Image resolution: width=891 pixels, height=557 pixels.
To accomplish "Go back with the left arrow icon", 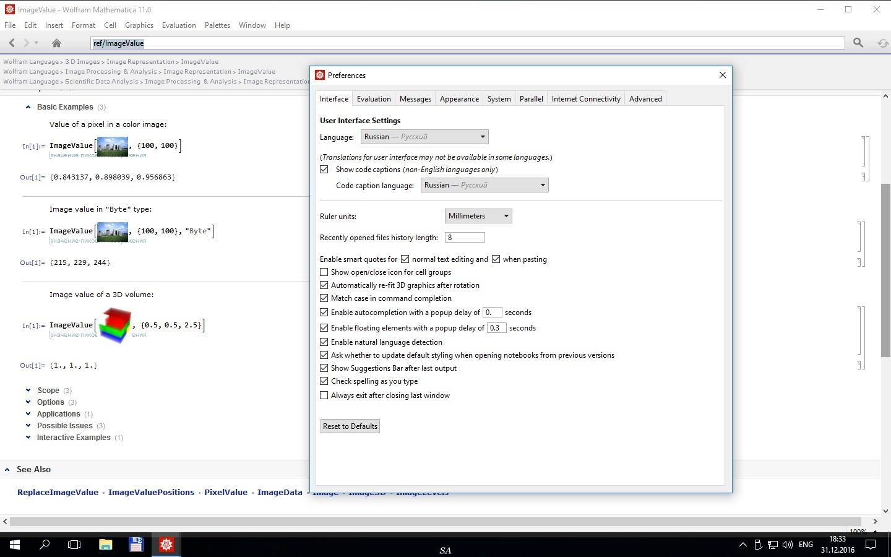I will click(12, 43).
